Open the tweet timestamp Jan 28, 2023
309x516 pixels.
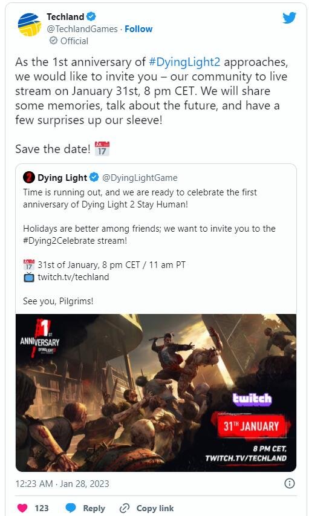click(62, 484)
